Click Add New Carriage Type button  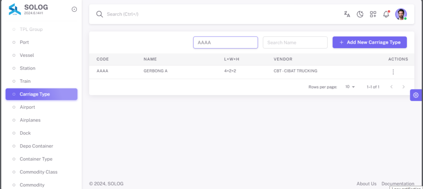(370, 42)
